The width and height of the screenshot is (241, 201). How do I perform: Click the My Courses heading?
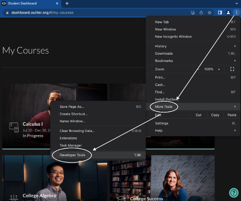(26, 50)
